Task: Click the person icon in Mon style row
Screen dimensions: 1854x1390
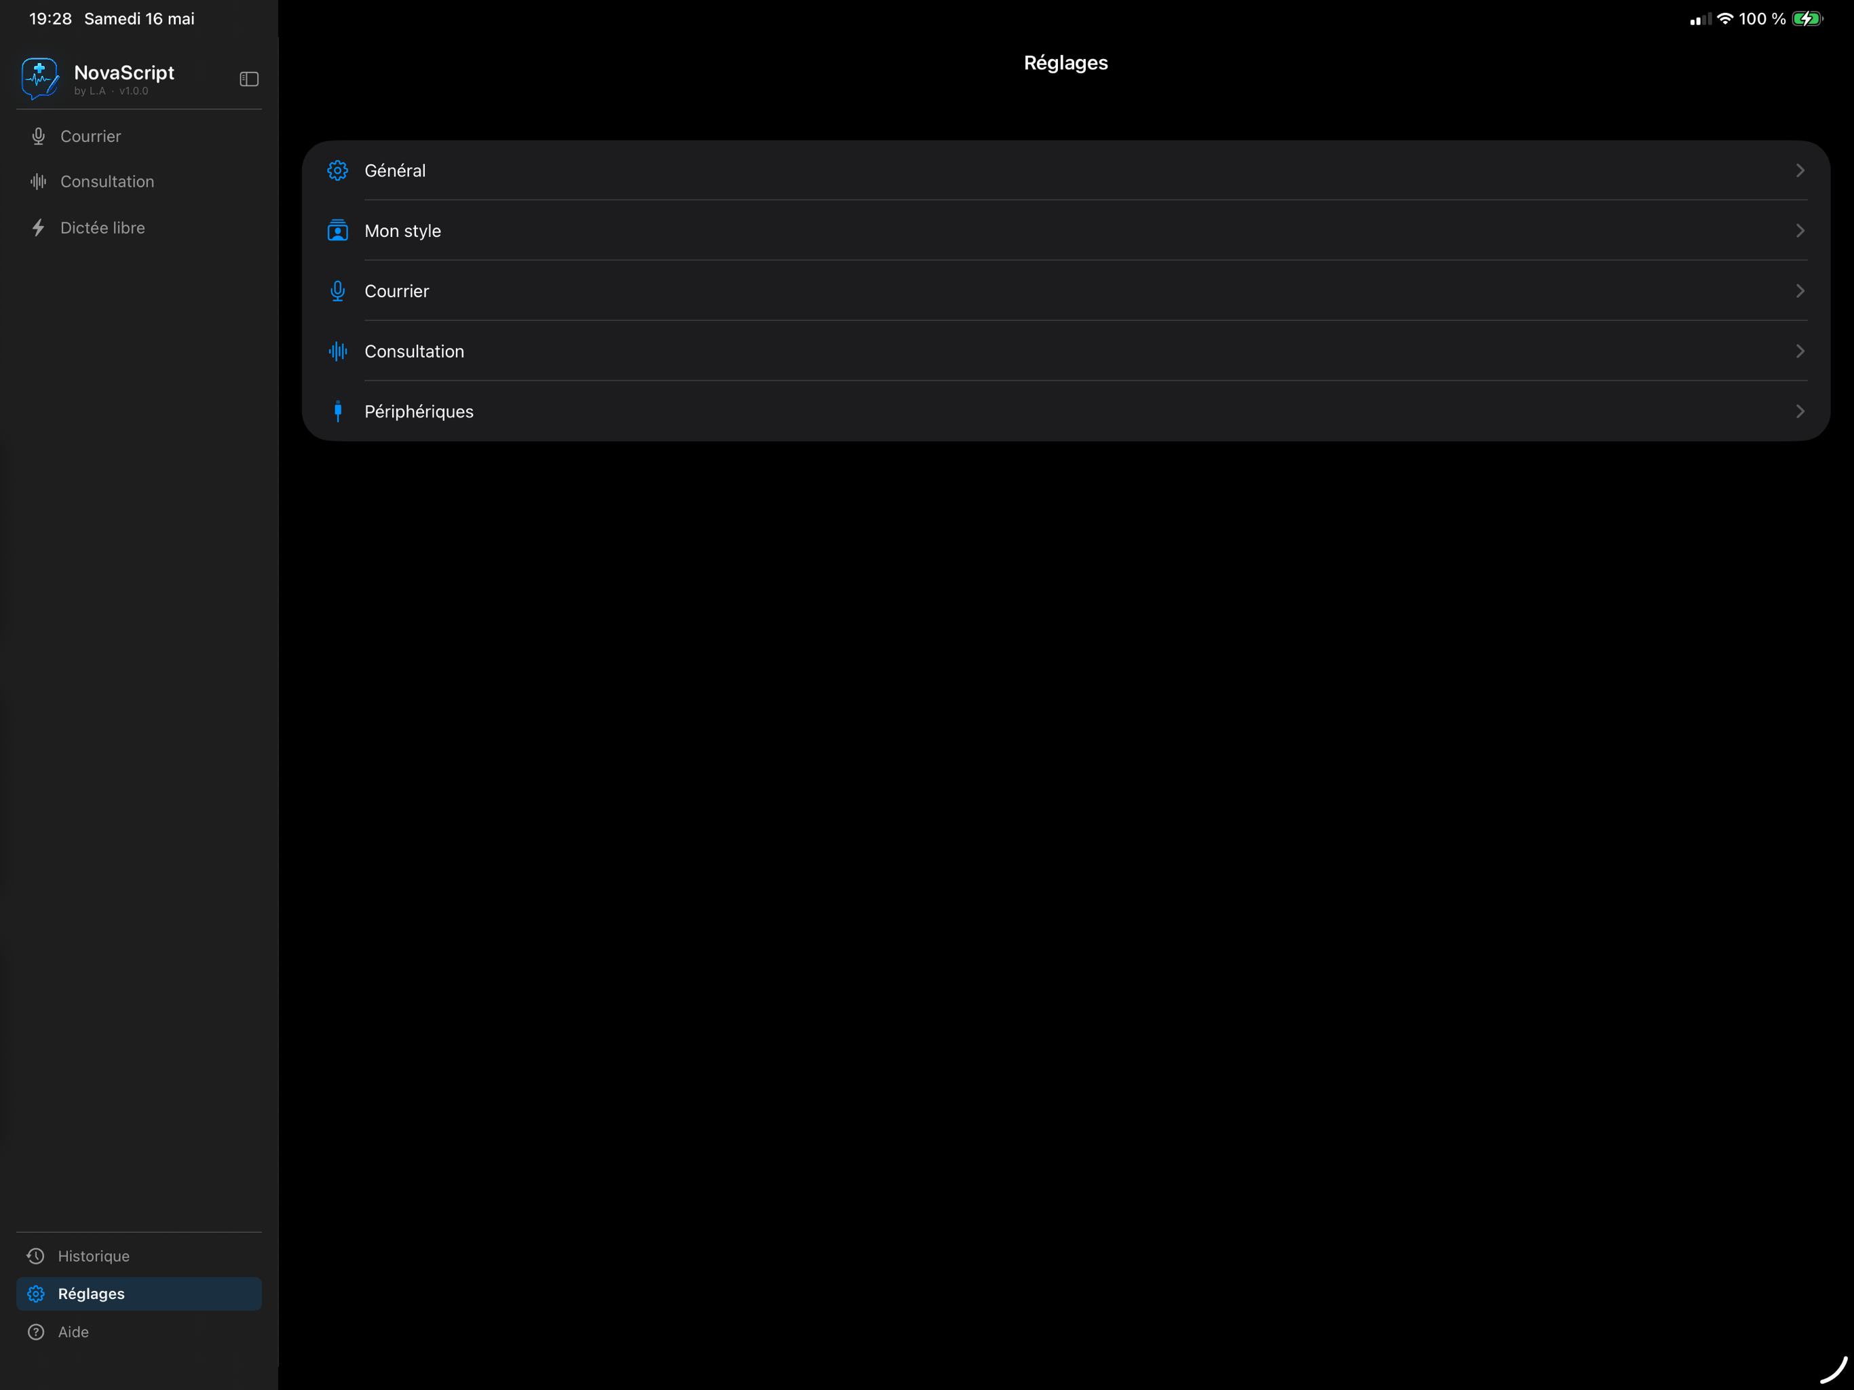Action: point(338,231)
